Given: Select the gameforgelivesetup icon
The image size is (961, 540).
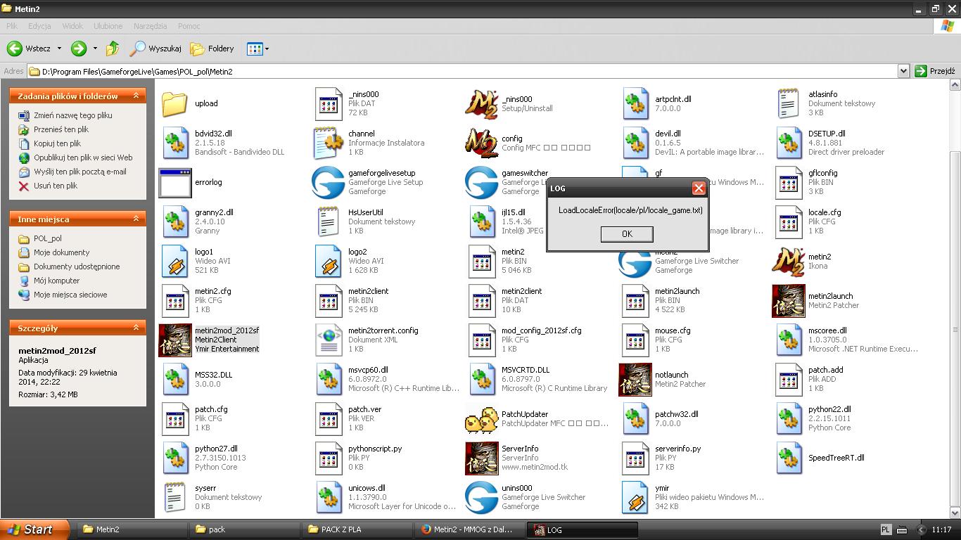Looking at the screenshot, I should (329, 182).
